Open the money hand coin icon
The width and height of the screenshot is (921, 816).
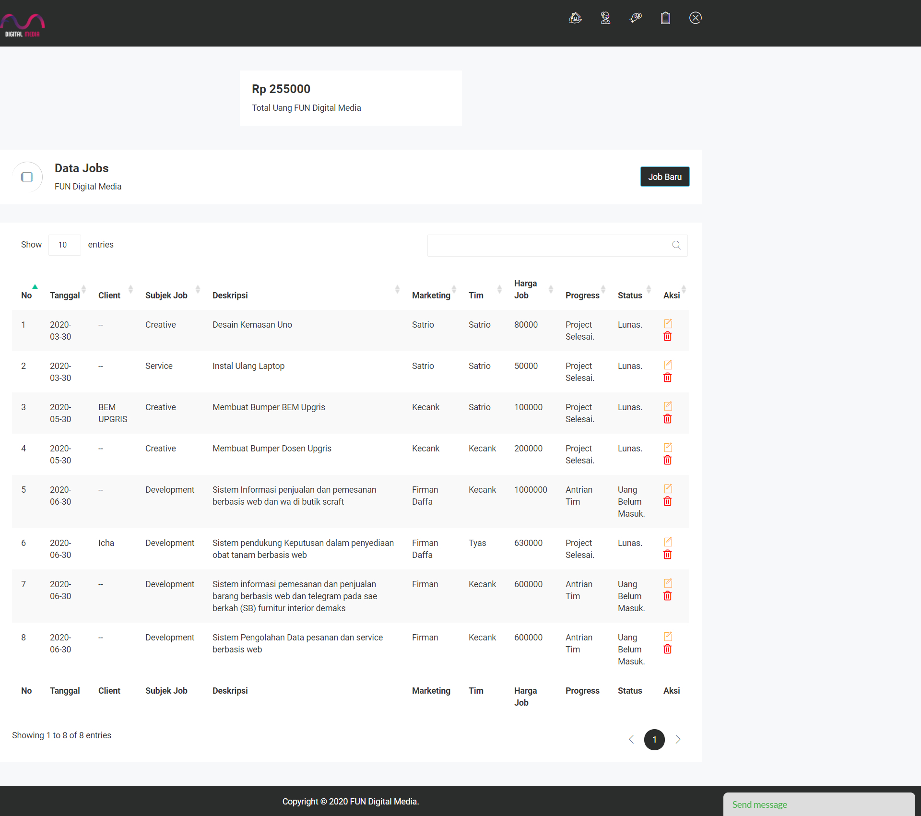click(x=636, y=18)
